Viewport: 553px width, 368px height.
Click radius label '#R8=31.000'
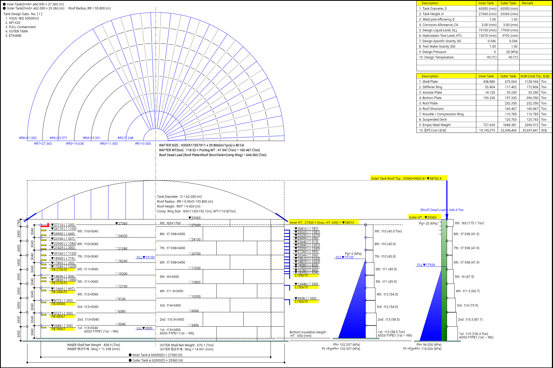tap(28, 138)
